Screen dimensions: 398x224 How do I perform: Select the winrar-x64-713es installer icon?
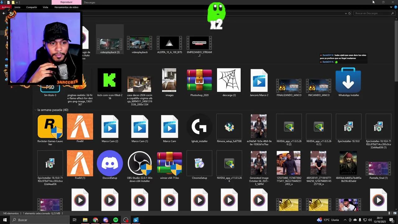tap(169, 163)
